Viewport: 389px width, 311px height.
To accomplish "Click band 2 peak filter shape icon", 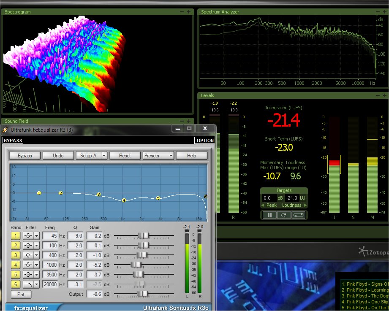I will pos(28,245).
